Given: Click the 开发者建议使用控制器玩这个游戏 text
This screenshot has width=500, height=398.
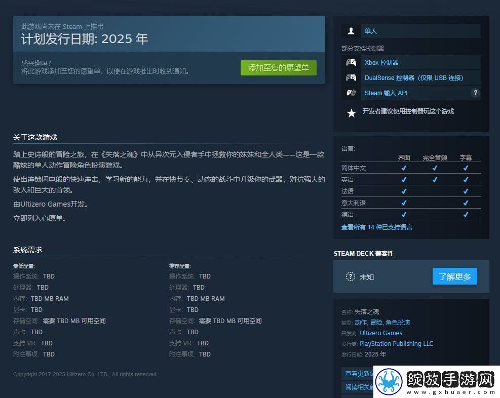Looking at the screenshot, I should pyautogui.click(x=408, y=111).
